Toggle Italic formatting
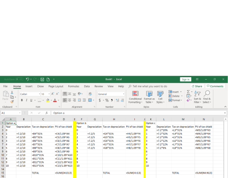Image resolution: width=228 pixels, height=178 pixels. point(26,100)
